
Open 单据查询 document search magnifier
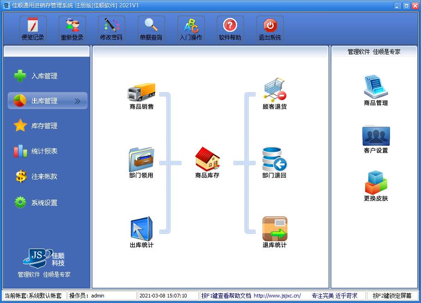151,29
